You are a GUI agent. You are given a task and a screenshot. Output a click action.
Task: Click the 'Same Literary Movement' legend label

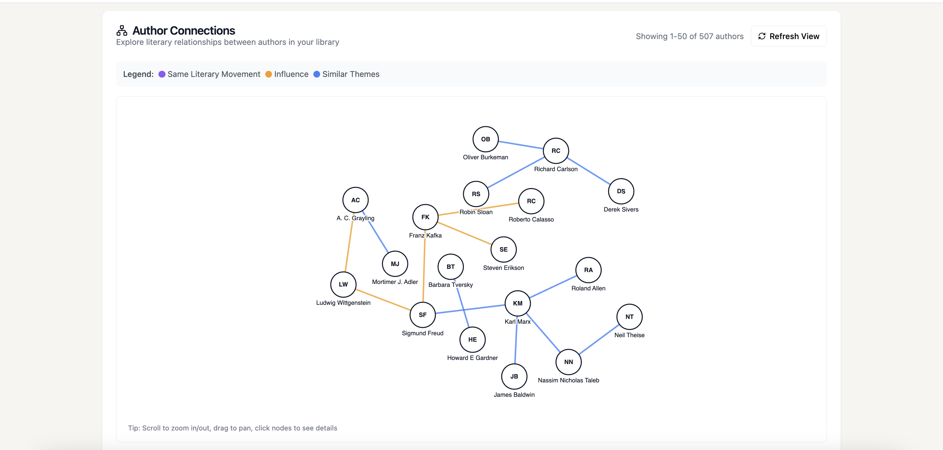click(x=214, y=74)
